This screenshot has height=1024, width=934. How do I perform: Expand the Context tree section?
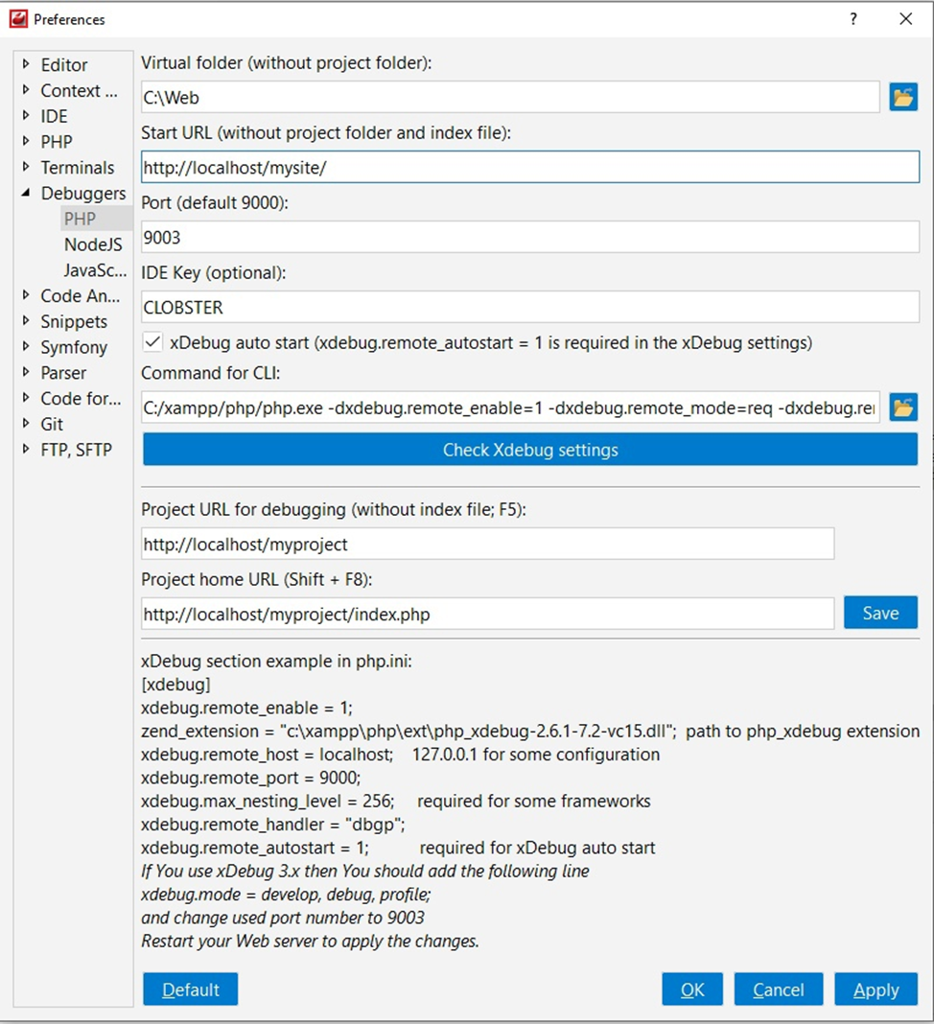pyautogui.click(x=26, y=89)
